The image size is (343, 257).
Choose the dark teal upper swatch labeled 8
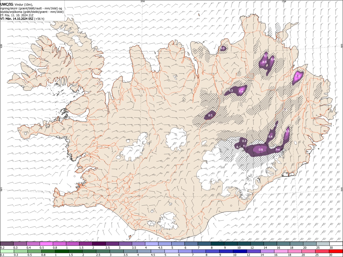point(217,244)
